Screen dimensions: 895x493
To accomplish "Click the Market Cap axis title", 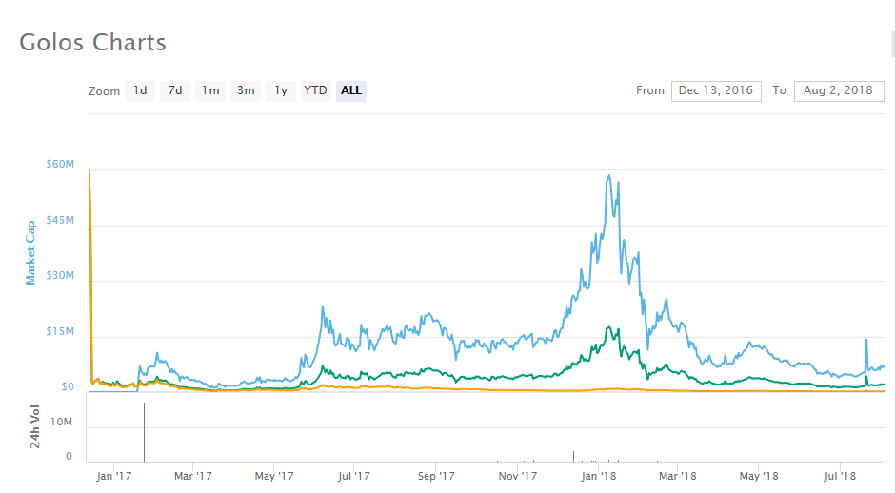I will [x=30, y=253].
